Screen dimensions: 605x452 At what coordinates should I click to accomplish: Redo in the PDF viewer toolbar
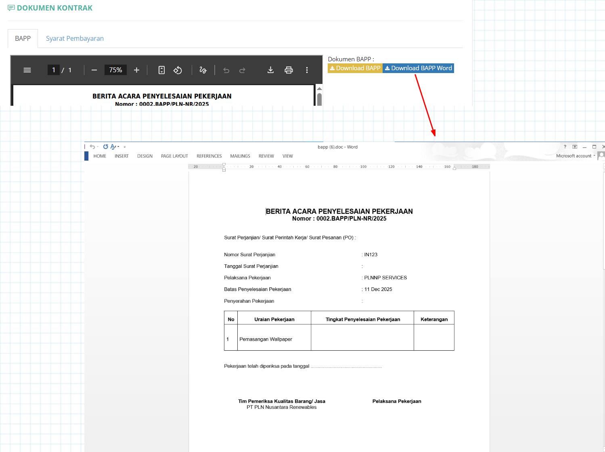point(242,70)
